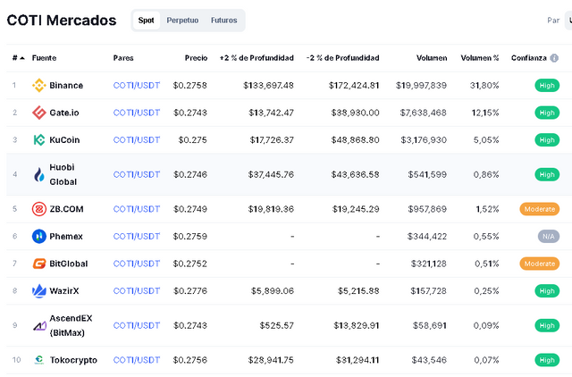Click KuCoin depth value $17,726.37
This screenshot has width=572, height=377.
272,140
